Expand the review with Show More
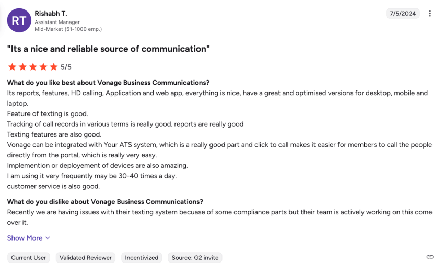 25,238
